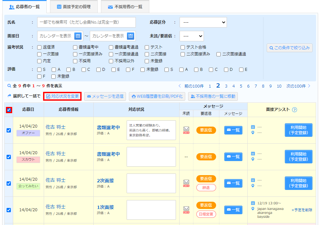The height and width of the screenshot is (225, 321).
Task: Open unread mail icon in 1次面接 row
Action: pos(186,210)
